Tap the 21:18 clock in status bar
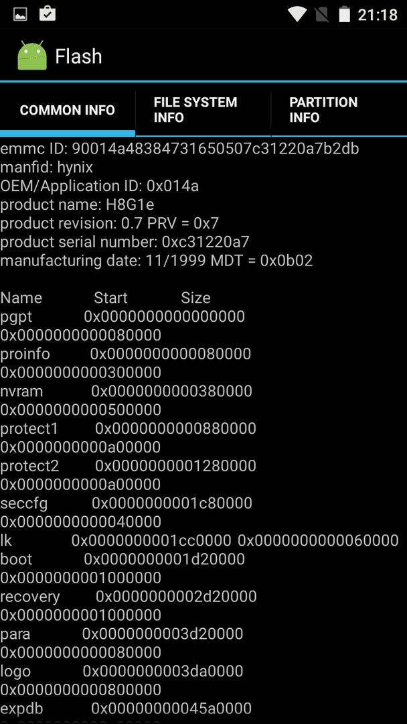 click(378, 15)
